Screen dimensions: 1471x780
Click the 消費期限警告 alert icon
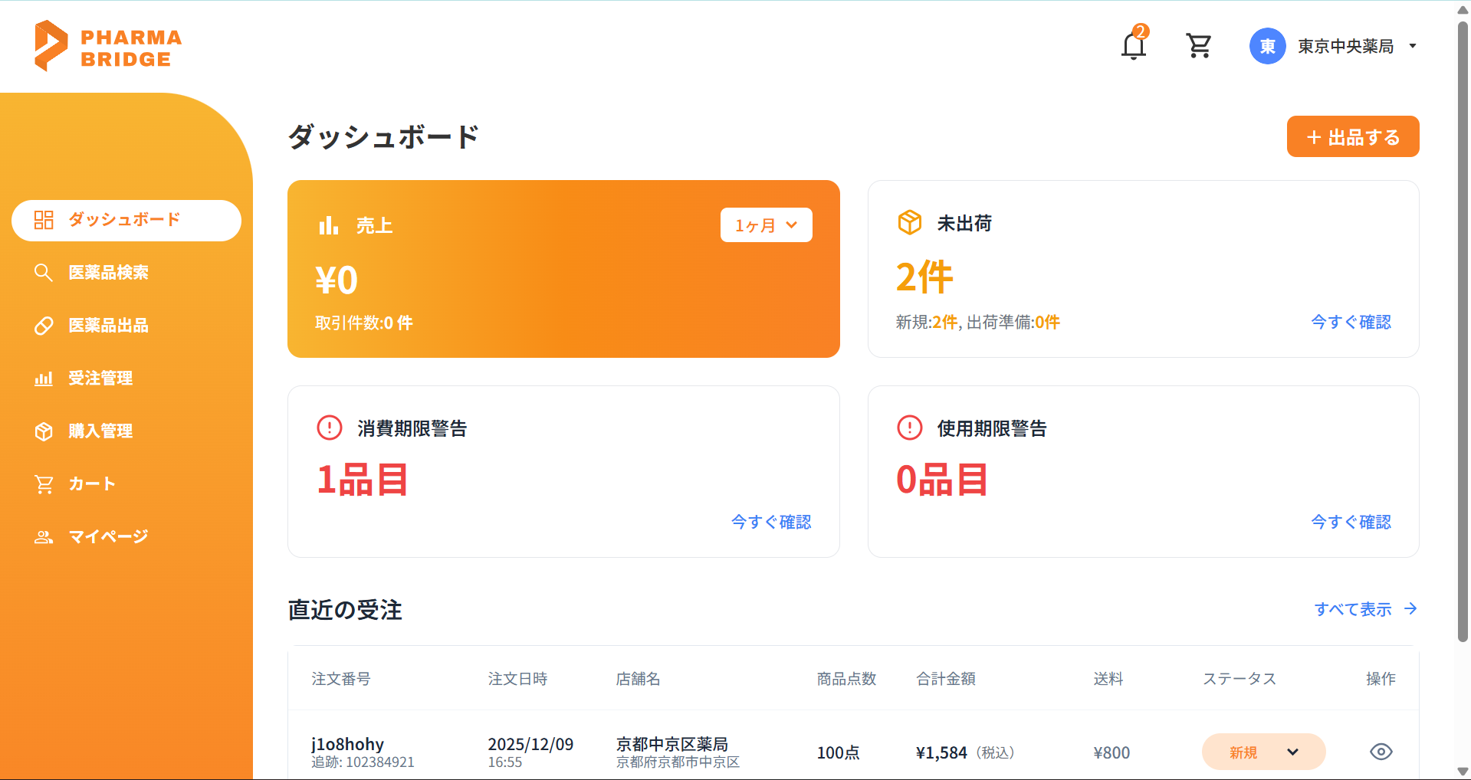click(x=330, y=428)
